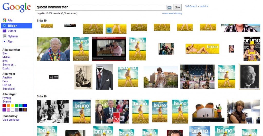
Task: Open the banquet hall photo thumbnail
Action: [x=198, y=77]
